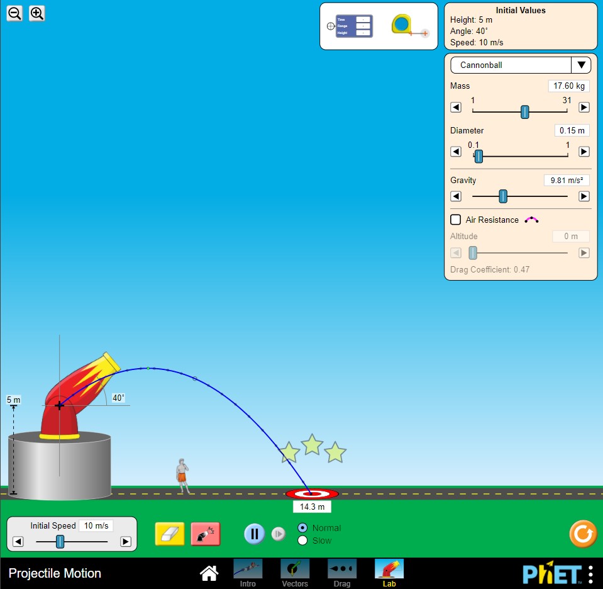Screen dimensions: 603x589
Task: Switch to the Intro screen tab
Action: (x=248, y=572)
